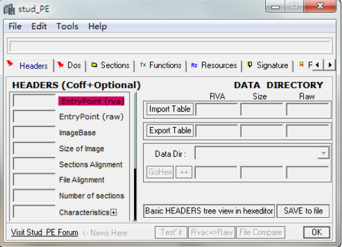This screenshot has height=247, width=342.
Task: Click the fx Functions tab icon
Action: pyautogui.click(x=143, y=65)
